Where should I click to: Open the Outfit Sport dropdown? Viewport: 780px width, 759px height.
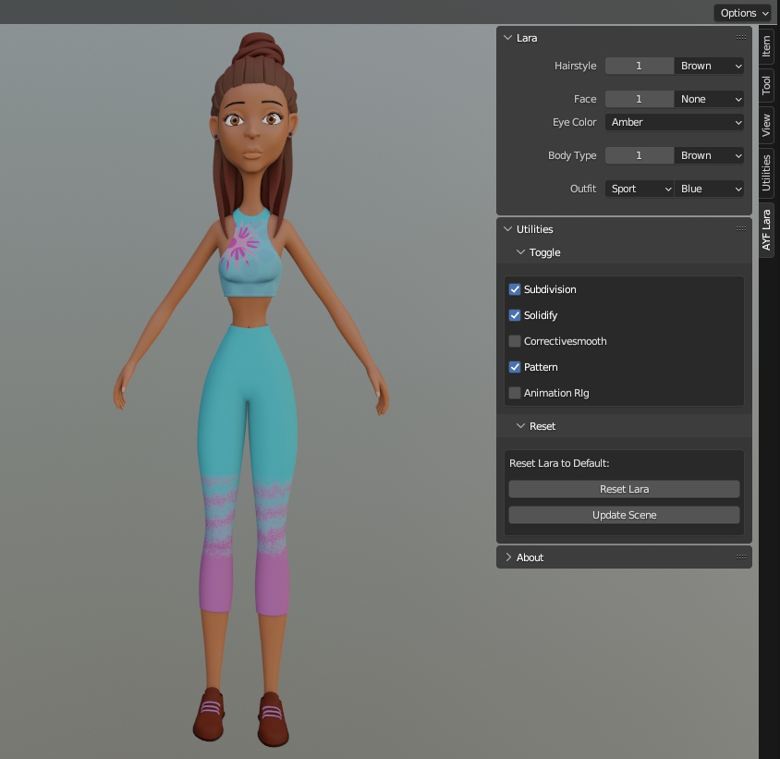(640, 189)
